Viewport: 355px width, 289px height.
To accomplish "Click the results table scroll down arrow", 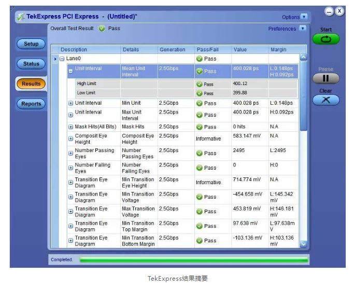I will click(304, 244).
